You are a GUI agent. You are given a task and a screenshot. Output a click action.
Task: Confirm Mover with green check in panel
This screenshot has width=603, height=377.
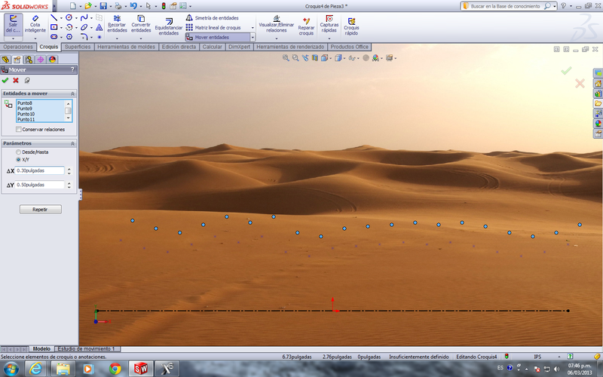[5, 80]
